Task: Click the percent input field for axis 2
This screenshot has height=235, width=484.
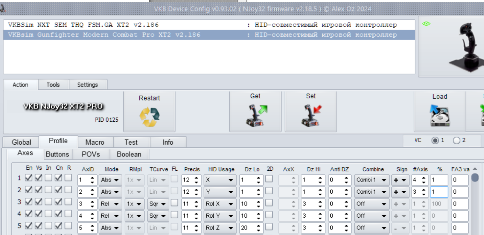Action: click(x=439, y=192)
